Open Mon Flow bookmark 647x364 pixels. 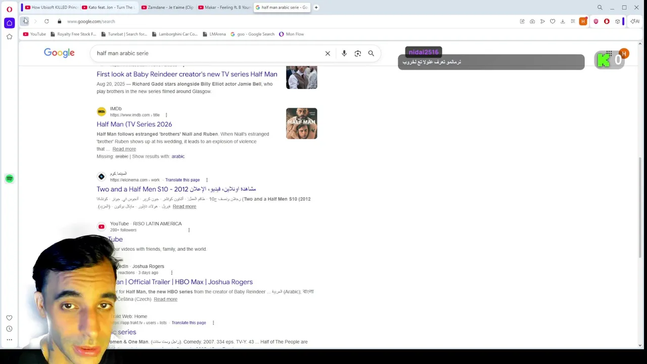click(291, 34)
